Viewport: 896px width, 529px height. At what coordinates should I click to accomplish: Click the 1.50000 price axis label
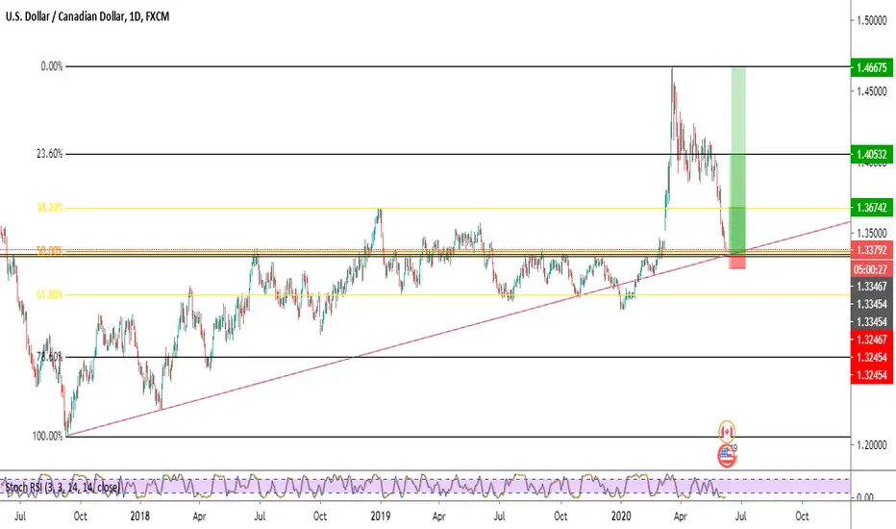(x=871, y=20)
